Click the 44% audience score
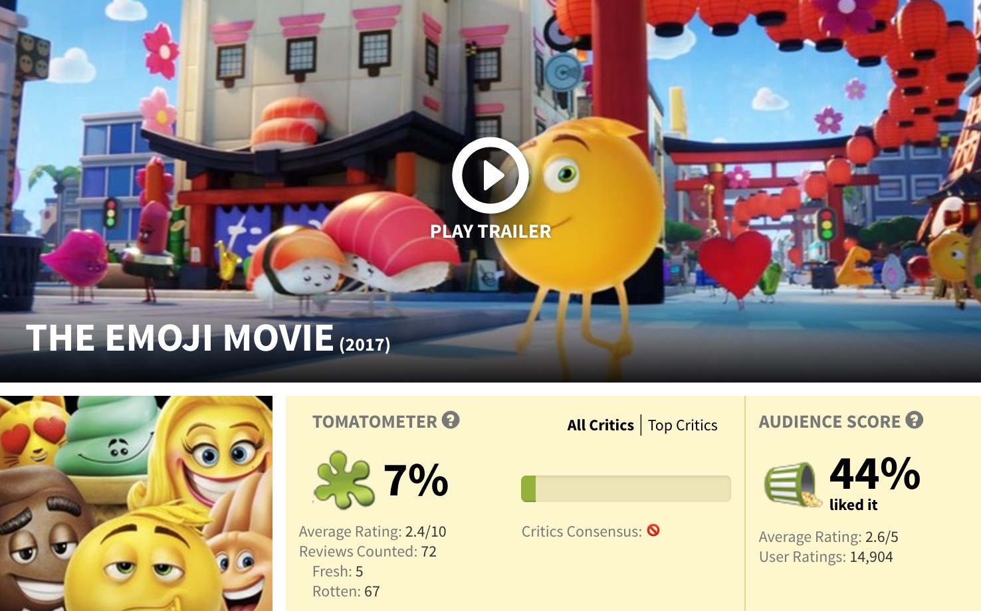 (875, 474)
